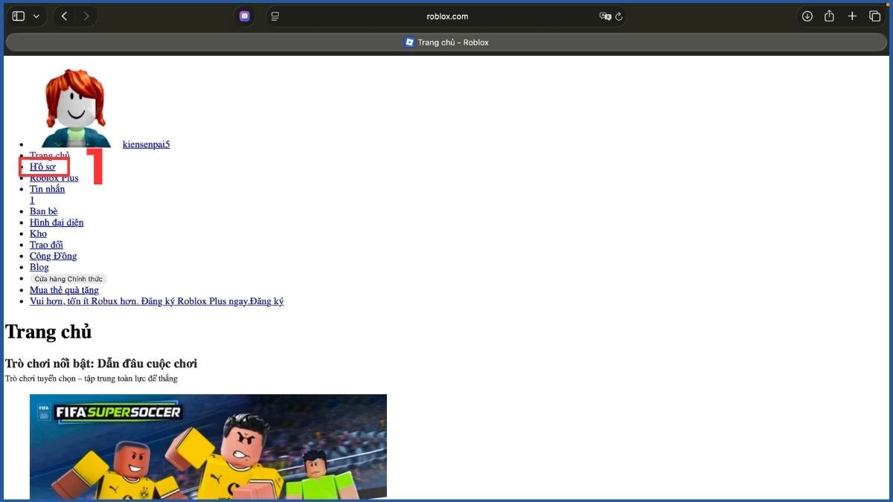Screen dimensions: 893x502
Task: Open a new tab
Action: (x=853, y=16)
